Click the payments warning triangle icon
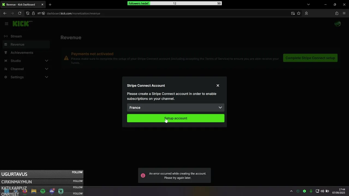This screenshot has height=196, width=349. [x=66, y=58]
